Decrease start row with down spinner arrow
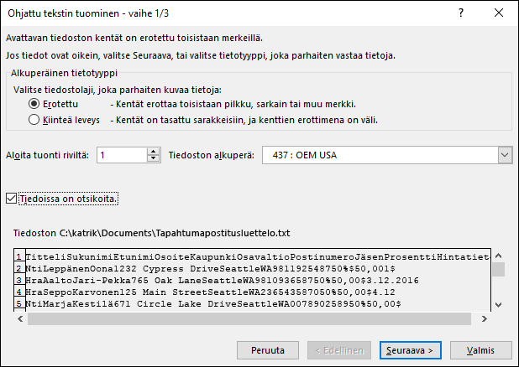Screen dimensions: 519x367 tap(153, 158)
